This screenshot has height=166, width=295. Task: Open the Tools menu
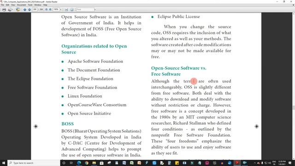pyautogui.click(x=30, y=5)
